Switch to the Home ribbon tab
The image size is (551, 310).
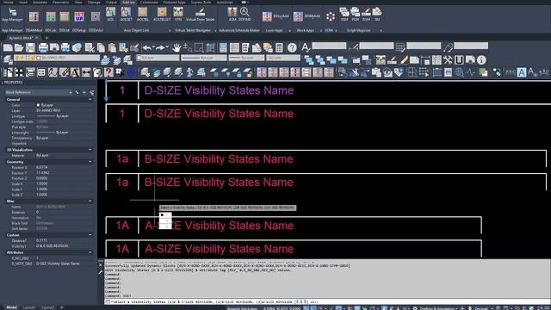8,2
